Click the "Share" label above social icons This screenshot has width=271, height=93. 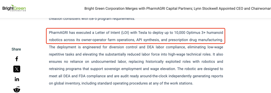click(16, 49)
